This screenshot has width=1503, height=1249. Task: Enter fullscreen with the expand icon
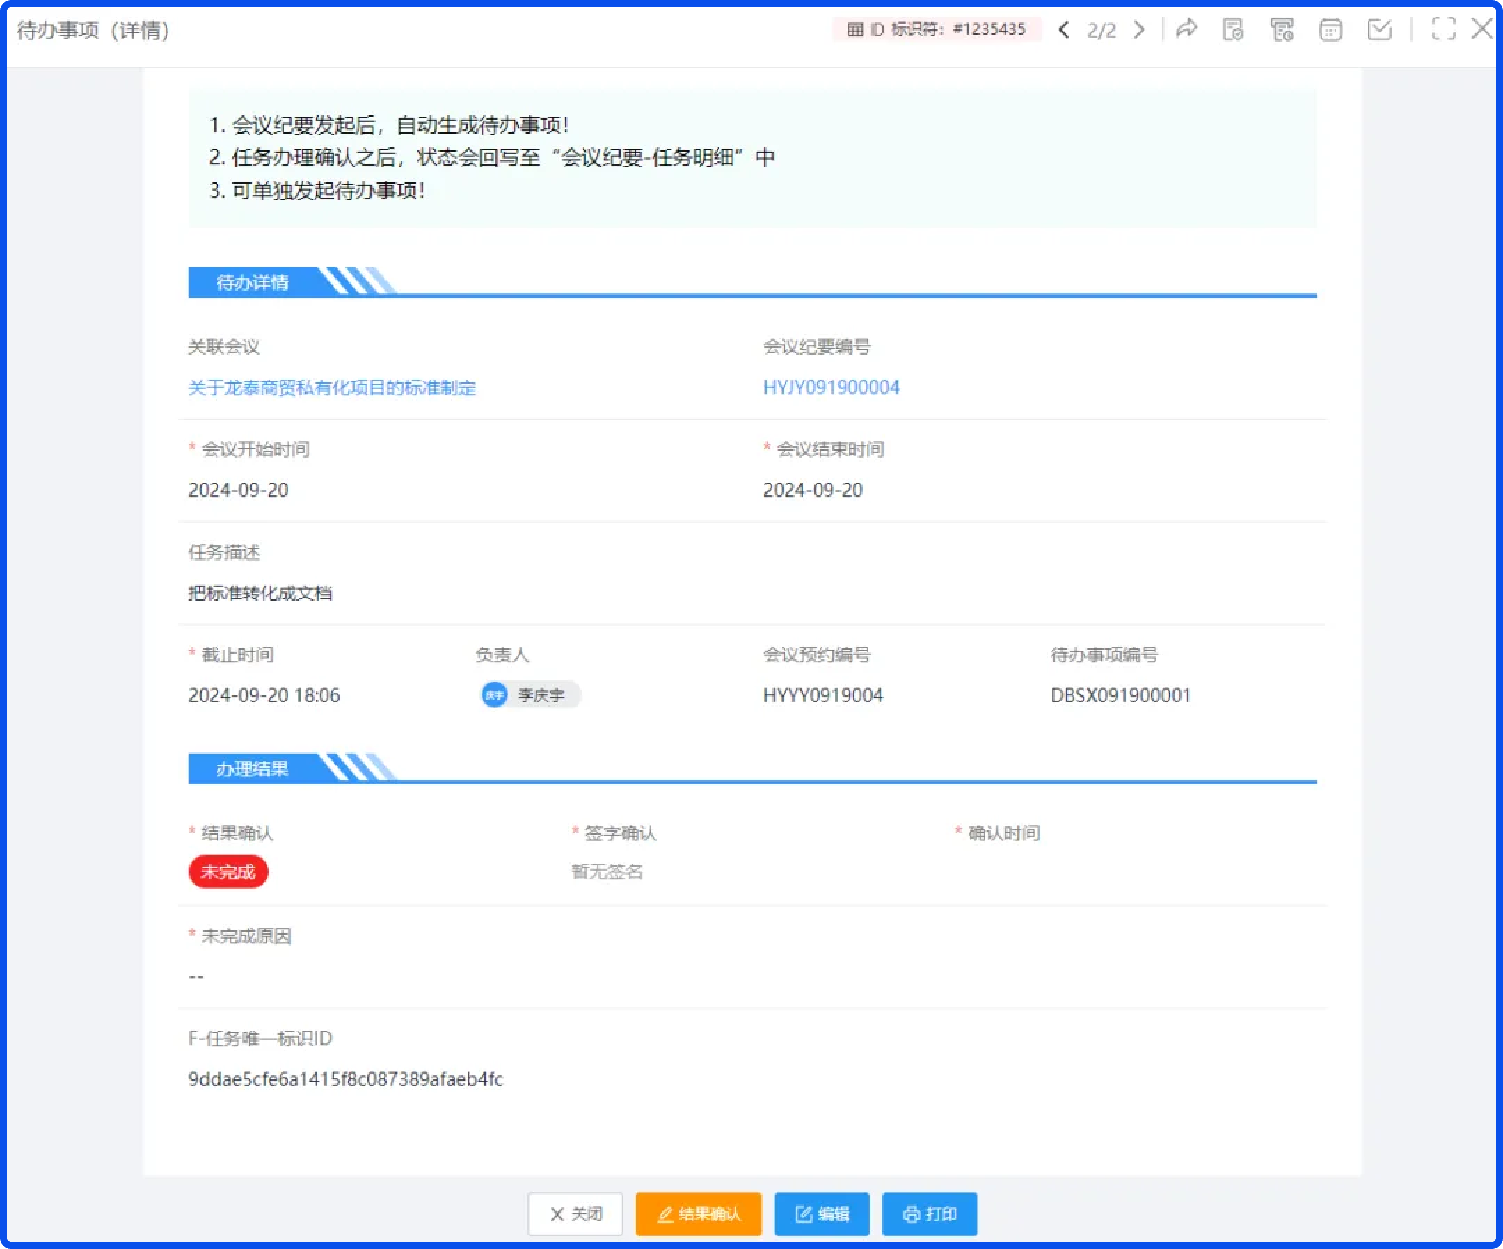[1444, 30]
